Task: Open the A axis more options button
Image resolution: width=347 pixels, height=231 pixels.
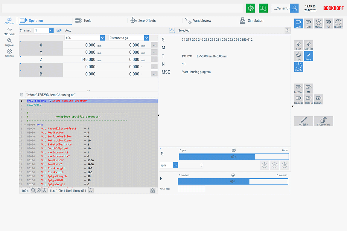Action: pyautogui.click(x=154, y=67)
